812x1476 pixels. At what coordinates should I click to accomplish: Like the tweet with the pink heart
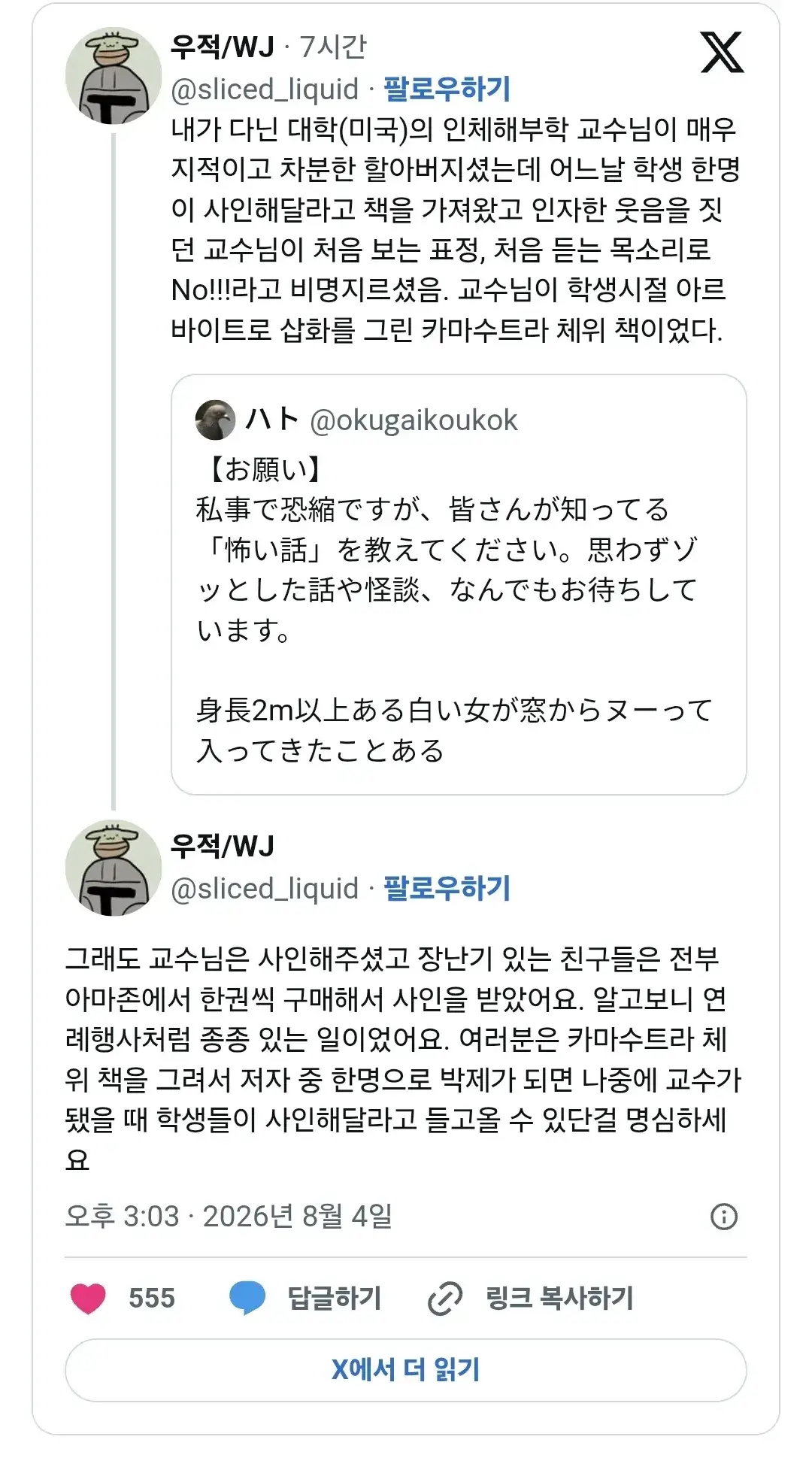(88, 1299)
